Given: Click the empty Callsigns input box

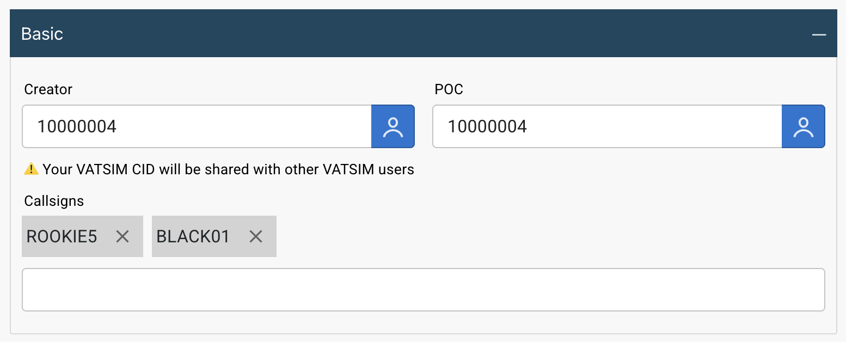Looking at the screenshot, I should pyautogui.click(x=424, y=290).
